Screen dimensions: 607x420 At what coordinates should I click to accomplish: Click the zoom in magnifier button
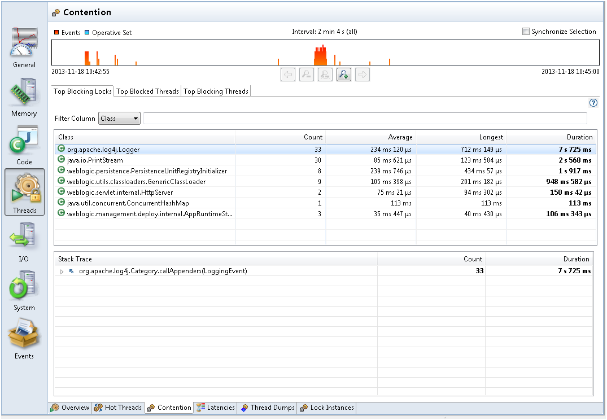344,75
